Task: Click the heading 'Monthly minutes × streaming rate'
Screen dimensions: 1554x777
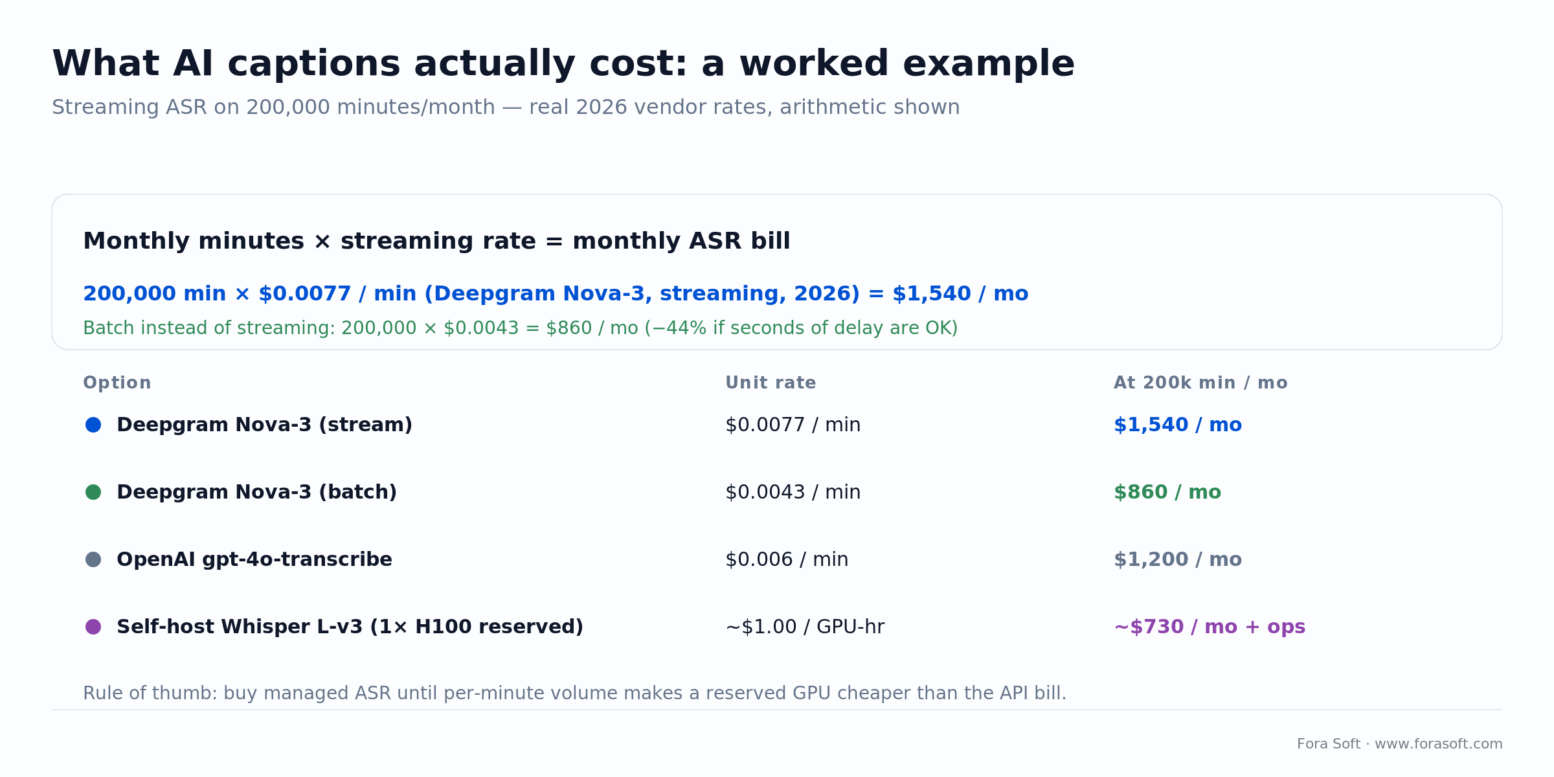Action: coord(436,241)
